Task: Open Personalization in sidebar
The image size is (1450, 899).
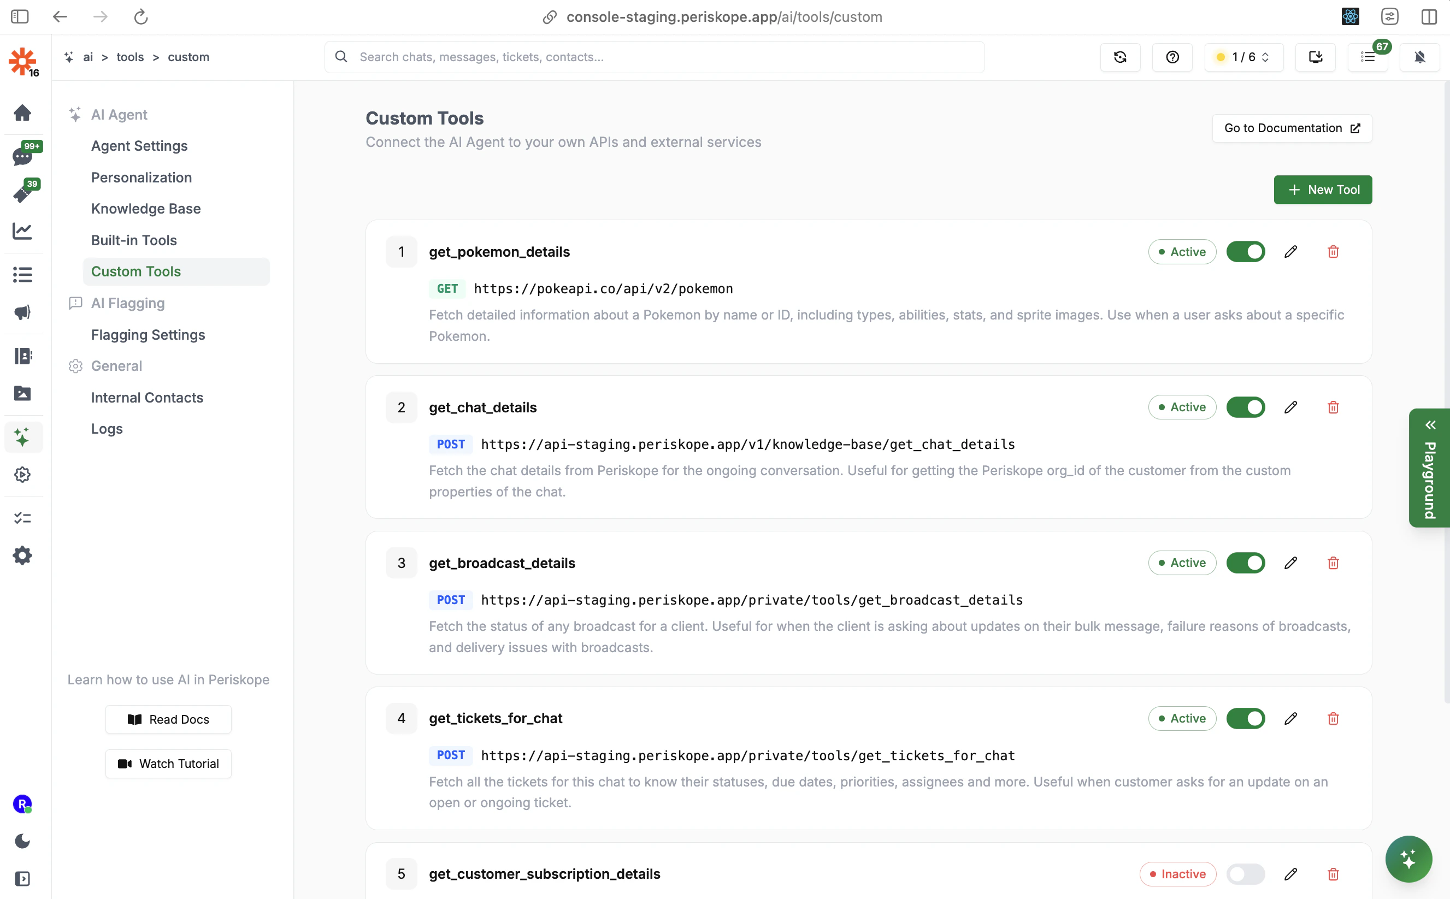Action: click(142, 177)
